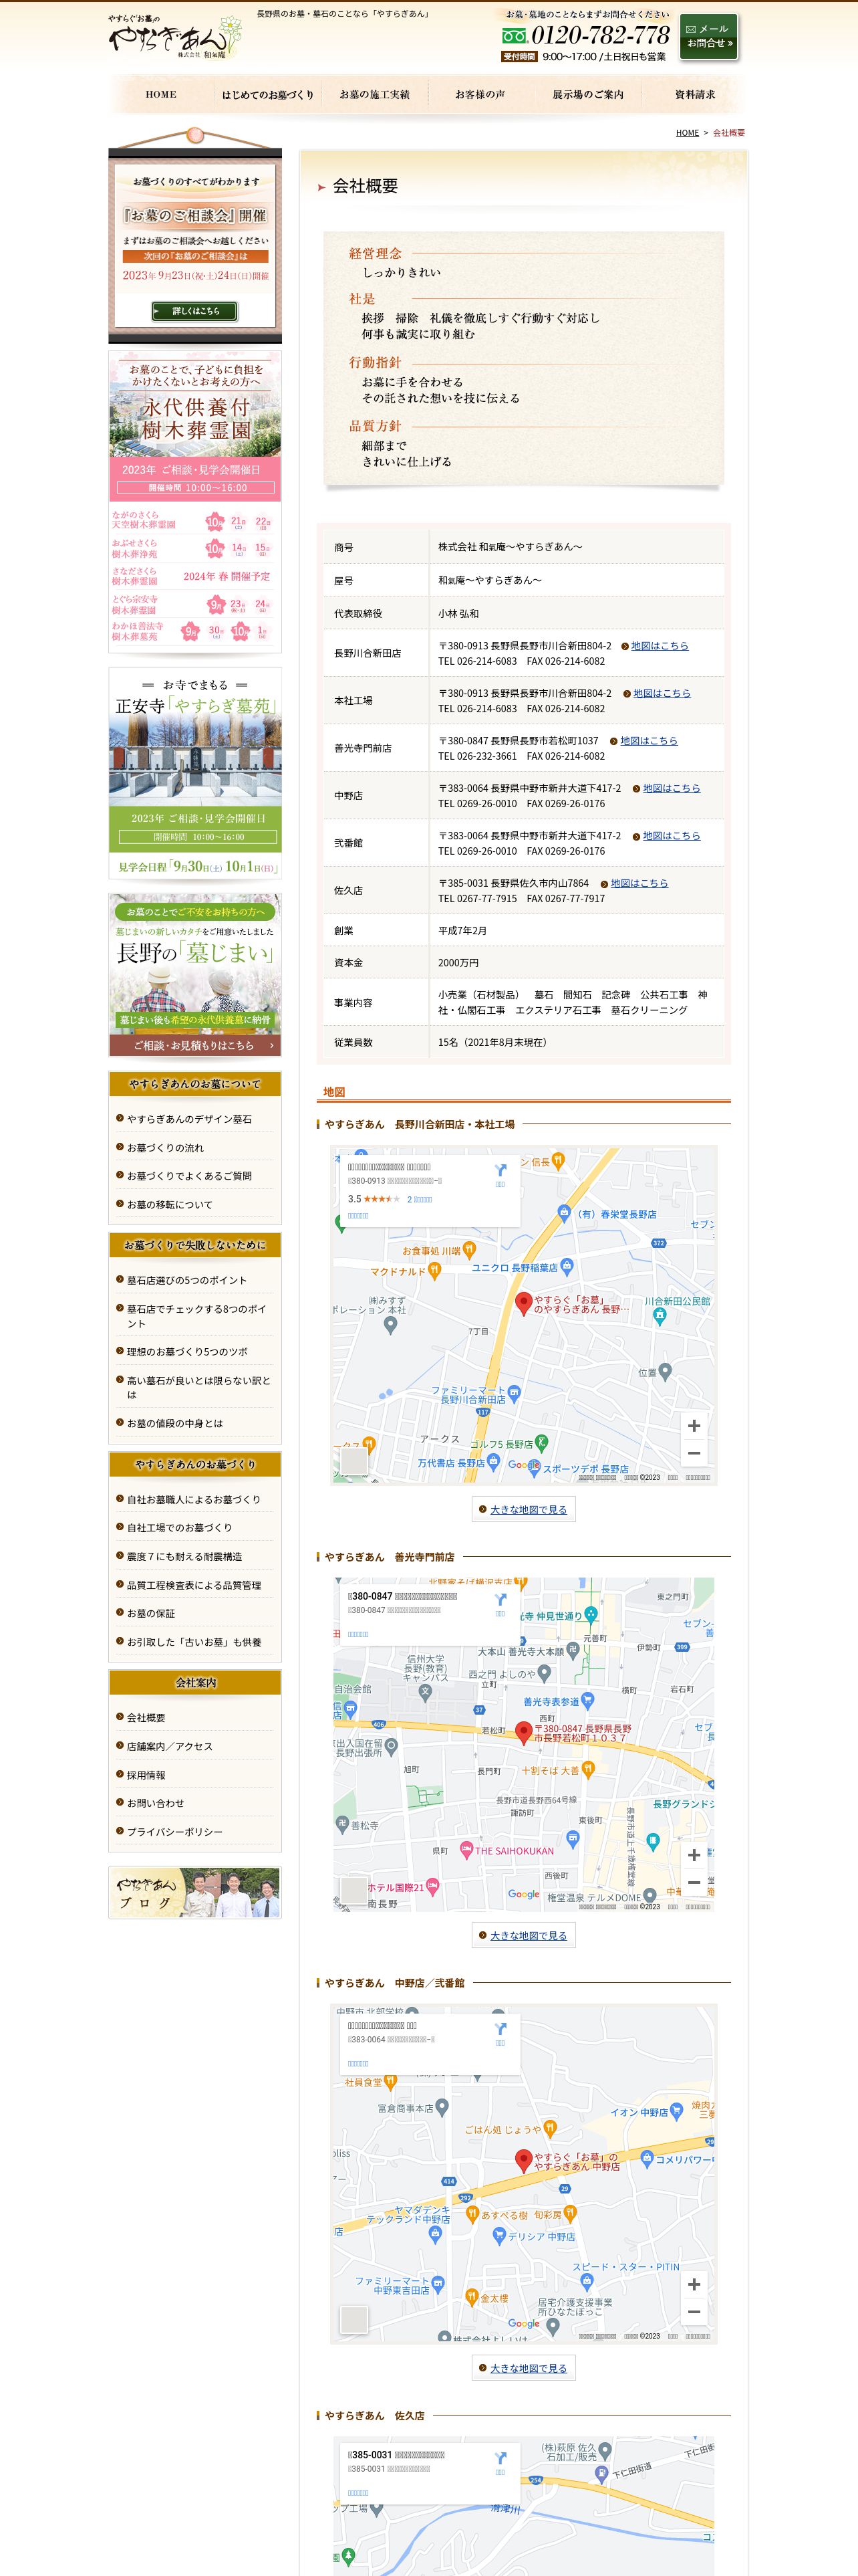Zoom in on the 中野店 map

click(694, 2284)
